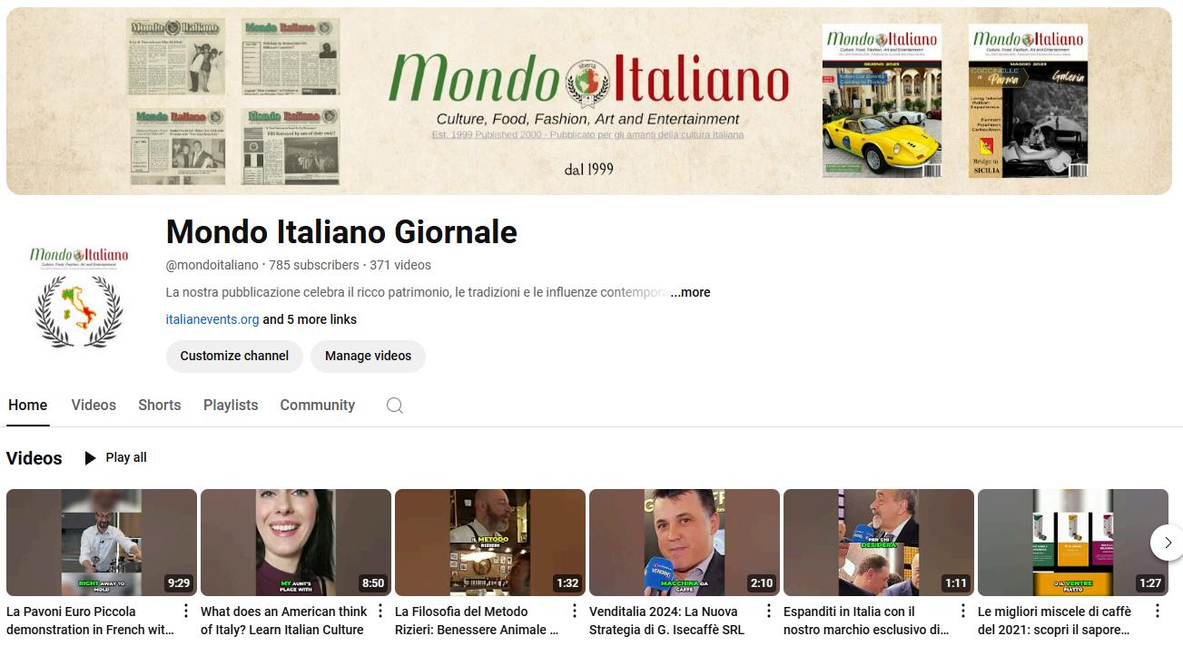The image size is (1183, 646).
Task: Show next videos with right chevron arrow
Action: 1168,543
